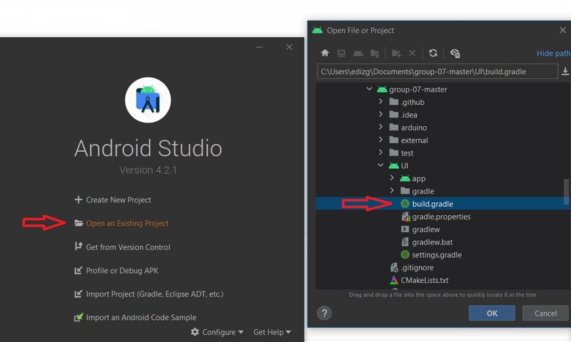Viewport: 571px width, 342px height.
Task: Refresh the file tree
Action: pos(433,53)
